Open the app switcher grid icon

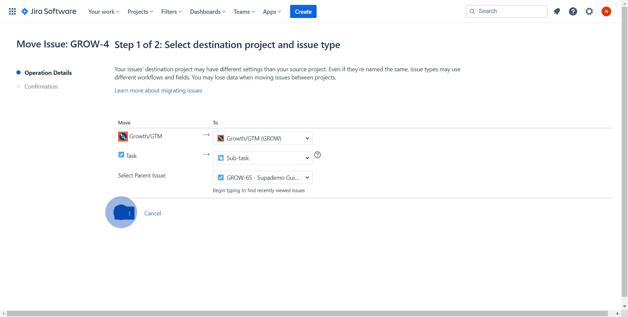(x=12, y=11)
